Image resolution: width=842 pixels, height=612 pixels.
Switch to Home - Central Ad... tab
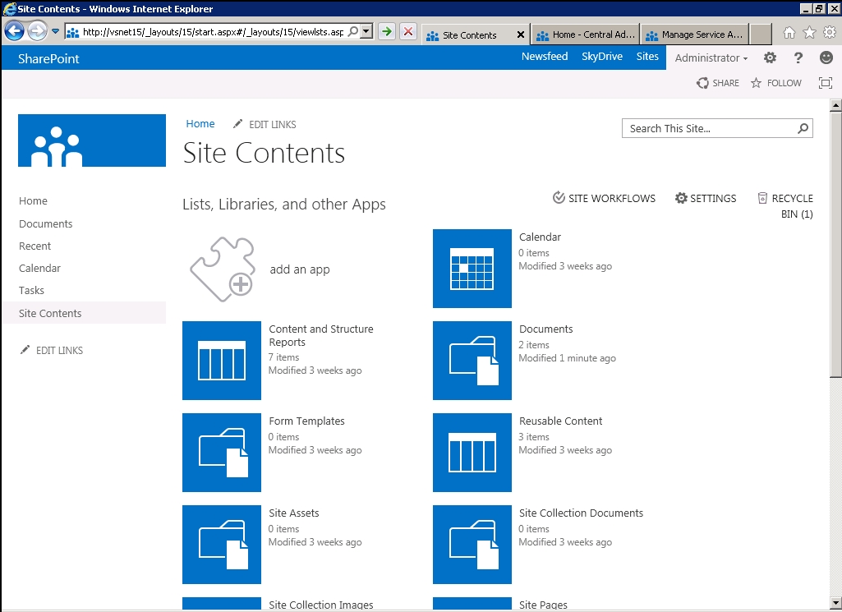[586, 35]
